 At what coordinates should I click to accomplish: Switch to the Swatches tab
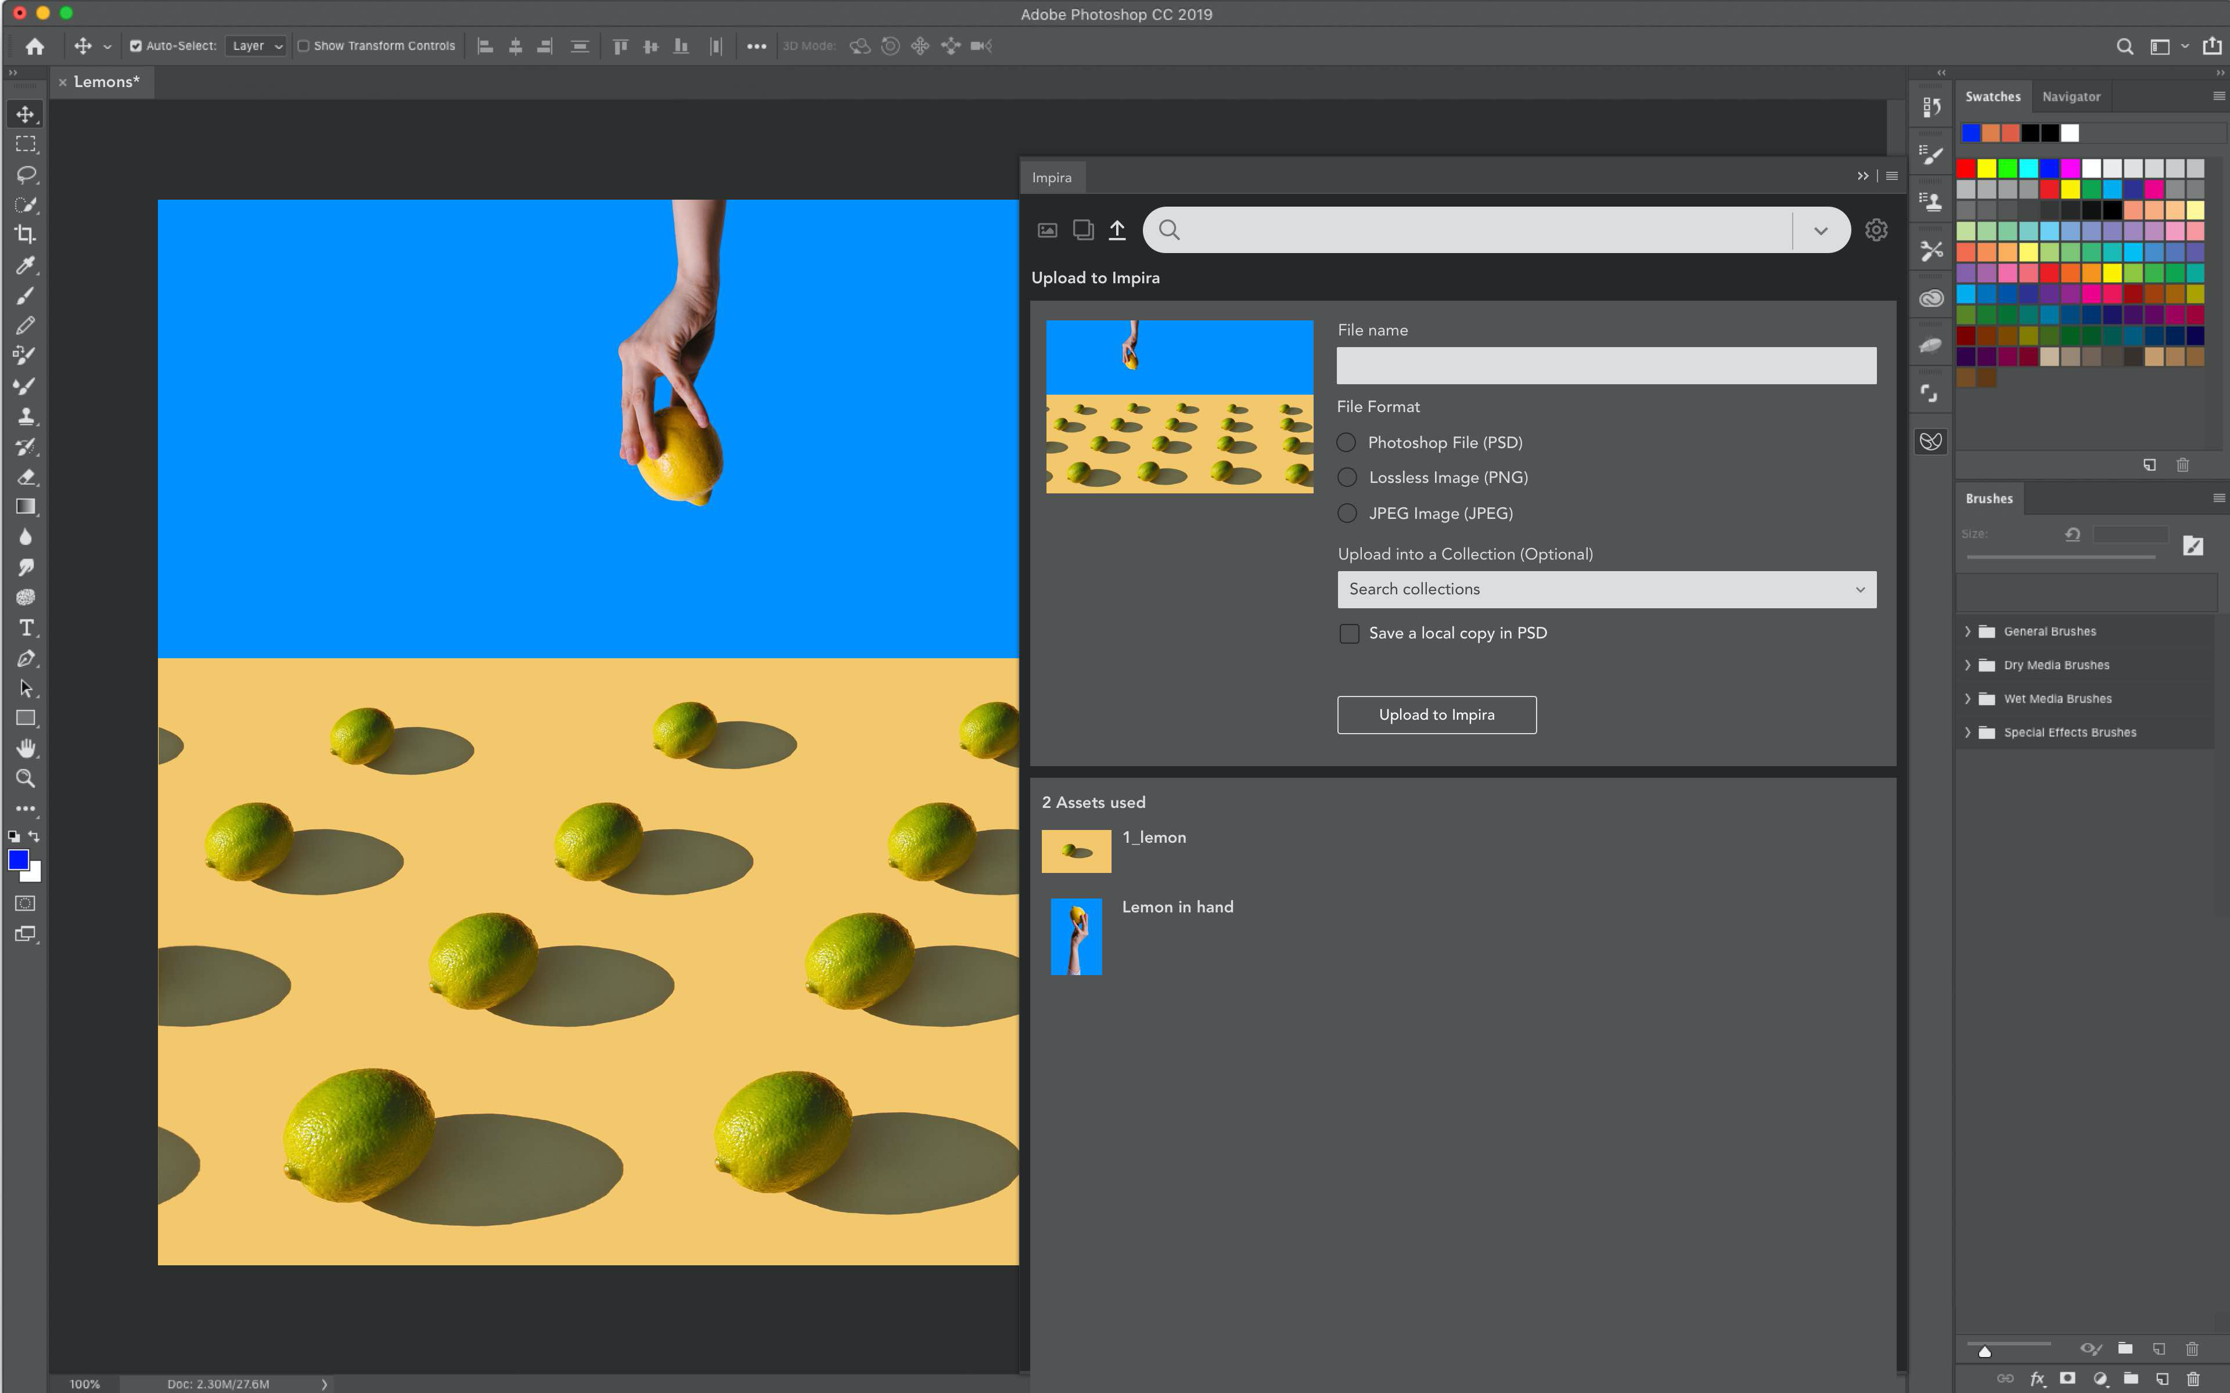coord(1992,97)
